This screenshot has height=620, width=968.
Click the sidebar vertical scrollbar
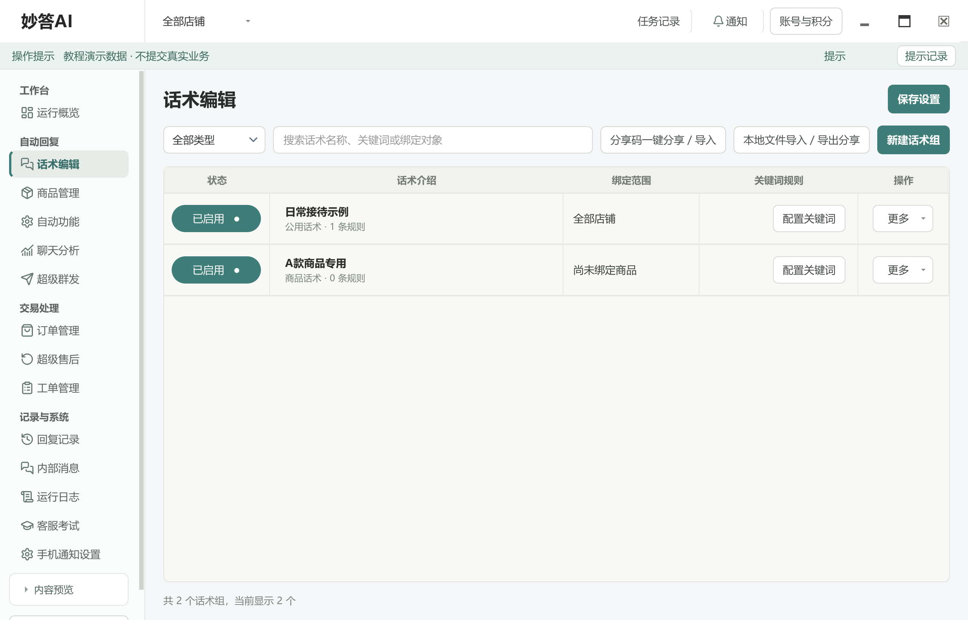coord(141,330)
